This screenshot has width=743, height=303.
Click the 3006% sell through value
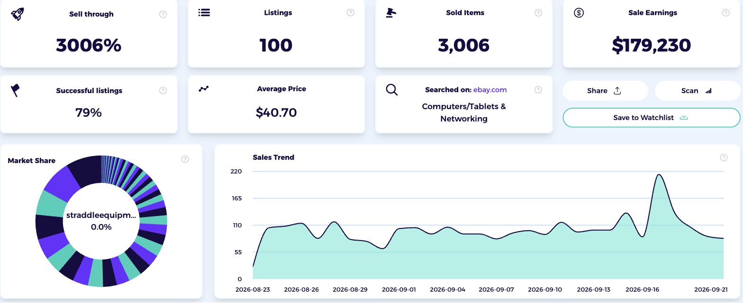[89, 45]
